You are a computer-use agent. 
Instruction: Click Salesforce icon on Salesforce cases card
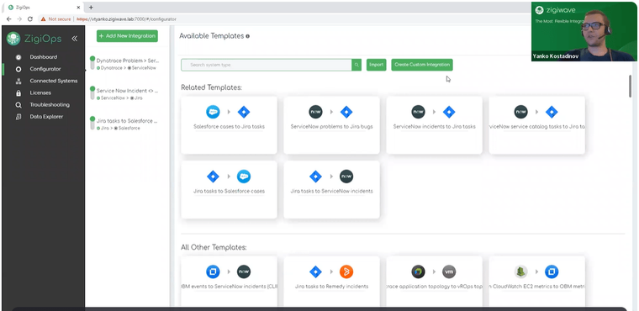pos(213,112)
